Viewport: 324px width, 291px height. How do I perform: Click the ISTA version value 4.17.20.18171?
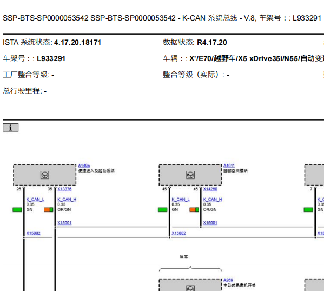point(77,42)
